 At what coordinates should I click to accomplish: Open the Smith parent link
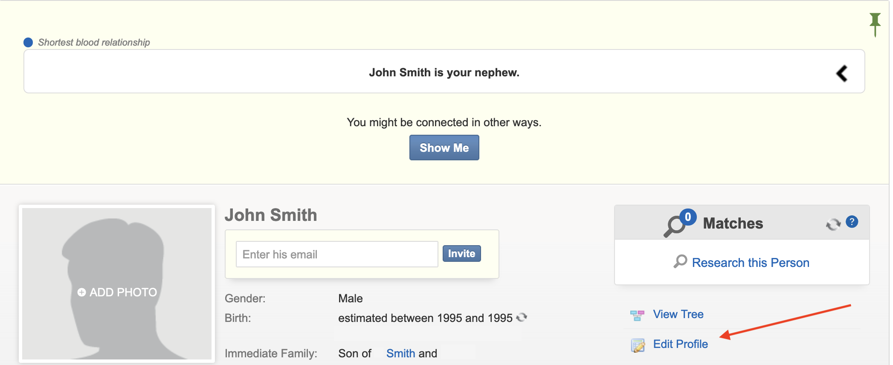400,353
